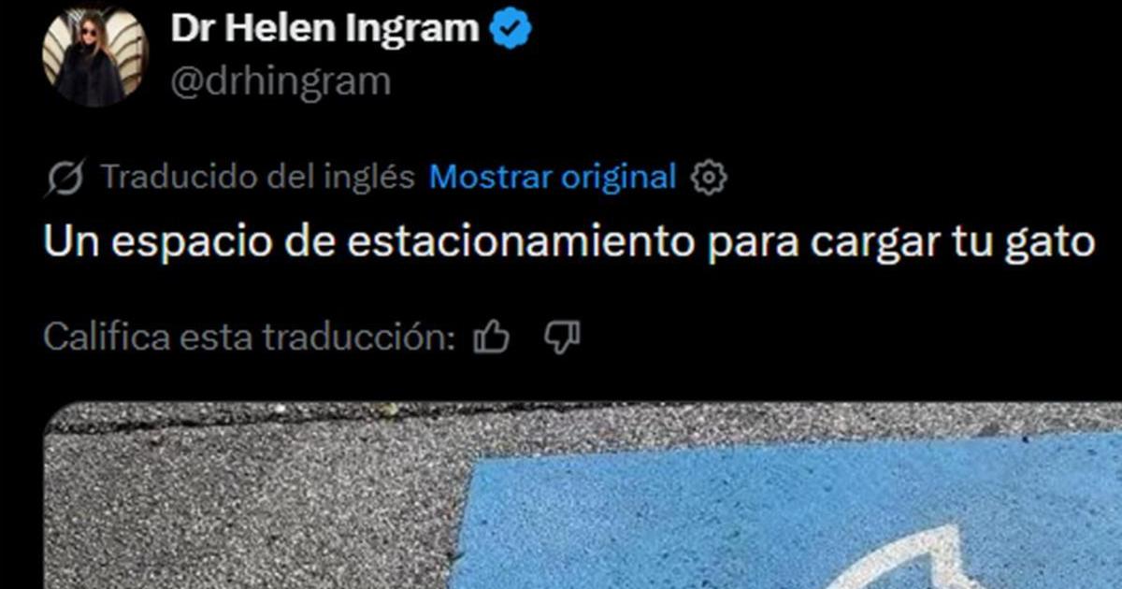Rate the translation with thumbs down
This screenshot has width=1122, height=589.
coord(562,337)
